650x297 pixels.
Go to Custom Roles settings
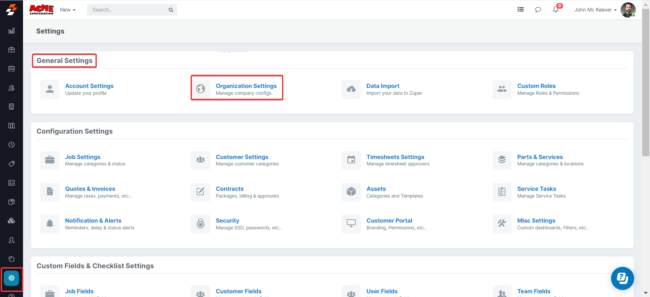coord(536,86)
